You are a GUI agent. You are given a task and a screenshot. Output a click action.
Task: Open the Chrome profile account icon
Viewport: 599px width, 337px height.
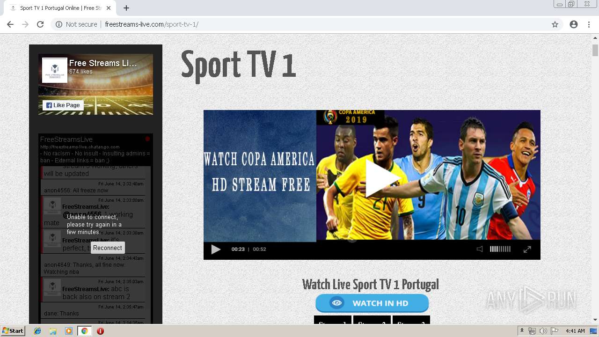(574, 24)
